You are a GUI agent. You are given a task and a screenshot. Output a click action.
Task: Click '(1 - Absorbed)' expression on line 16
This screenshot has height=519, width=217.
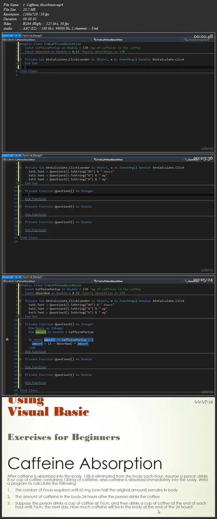click(x=60, y=344)
